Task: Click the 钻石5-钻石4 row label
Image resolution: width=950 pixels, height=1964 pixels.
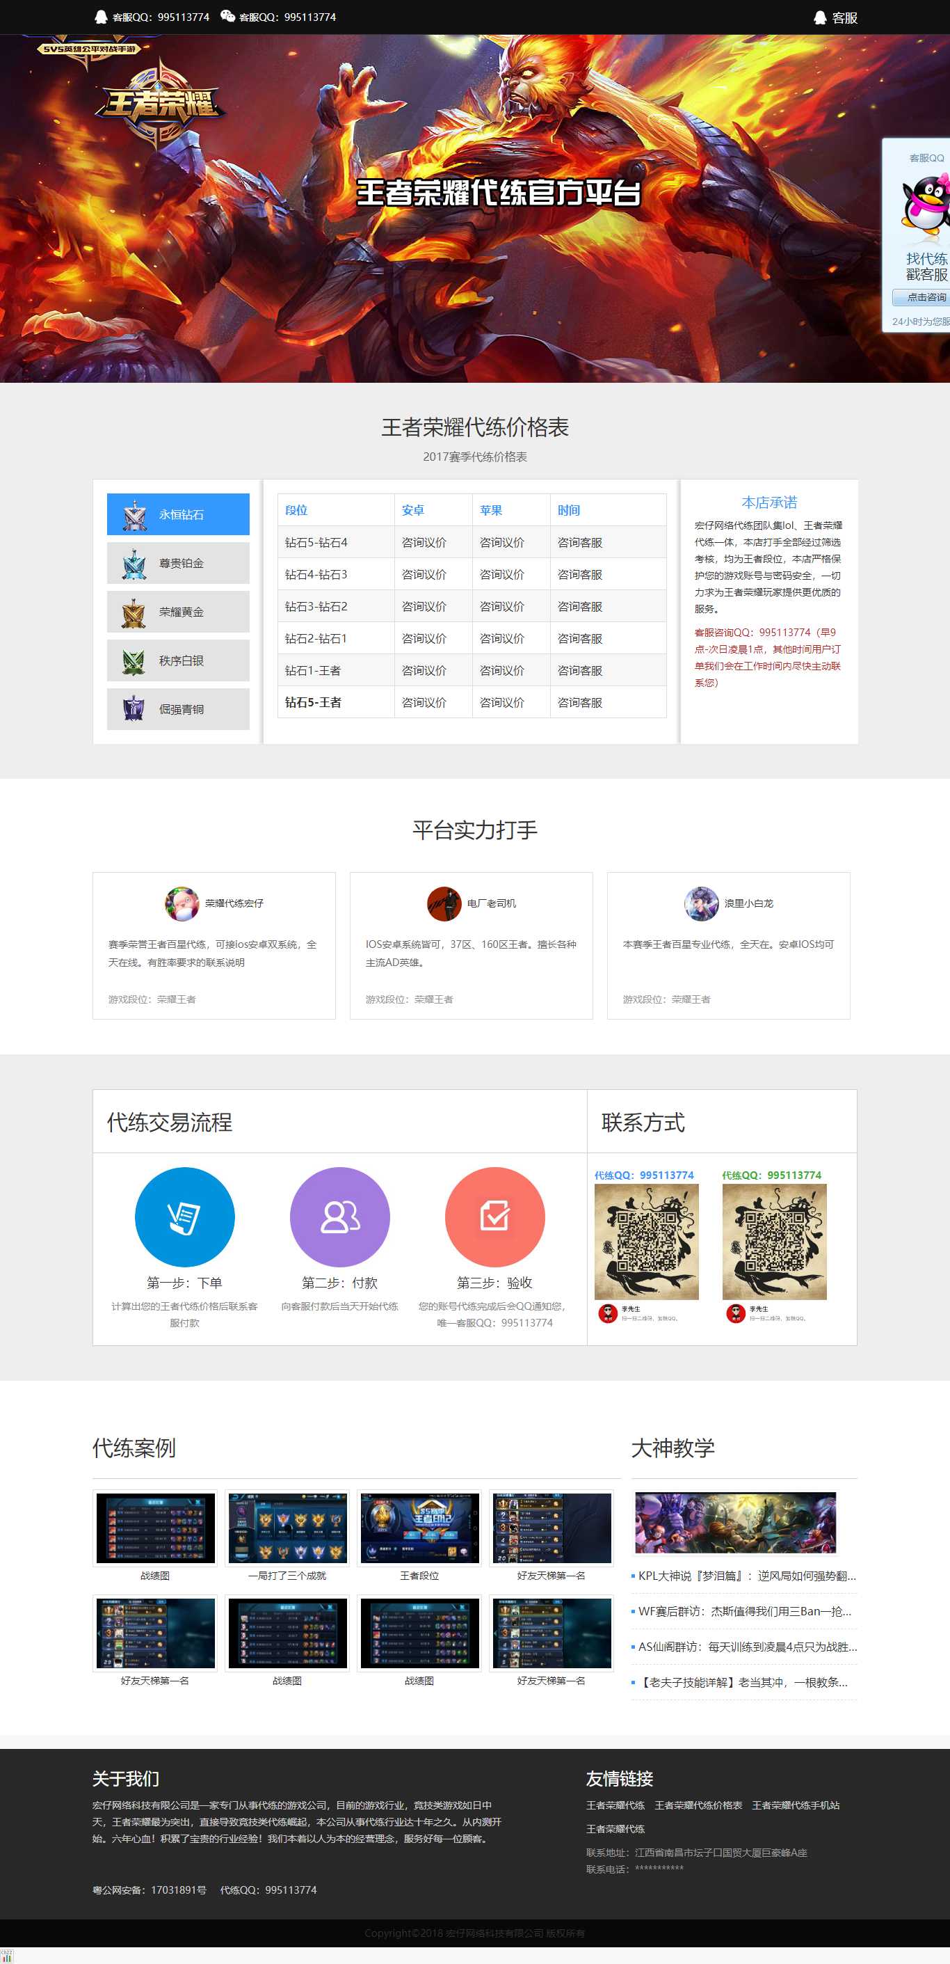Action: point(316,543)
